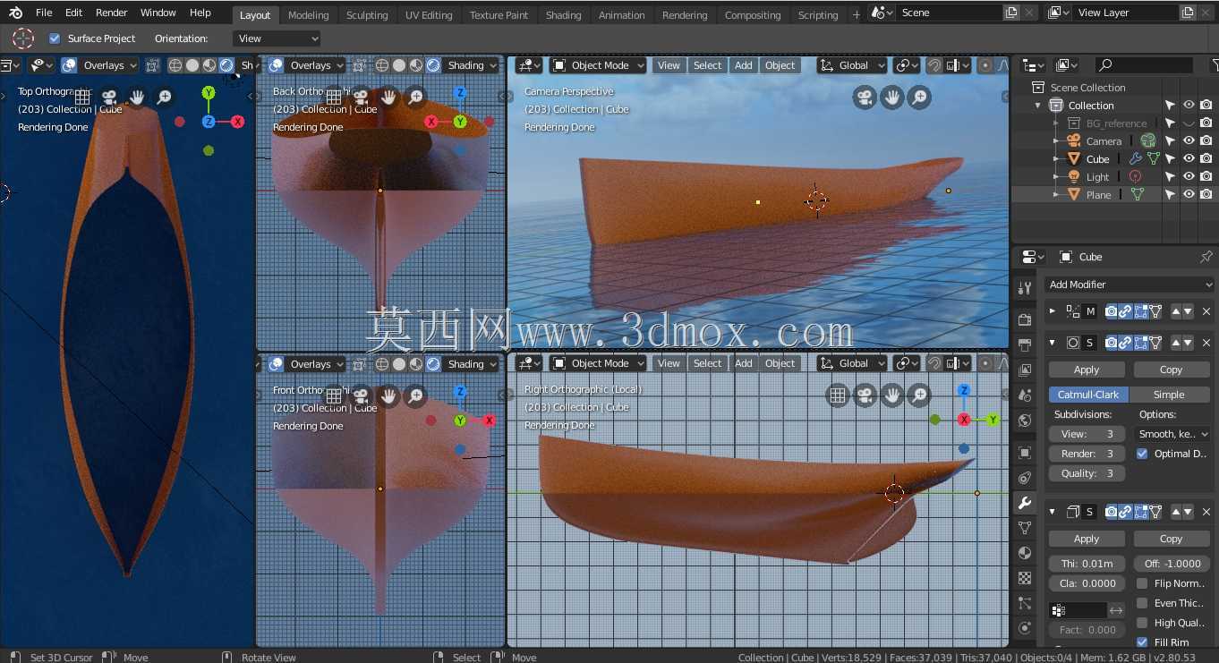Select the Simple subdivision type
The image size is (1219, 663).
coord(1169,395)
